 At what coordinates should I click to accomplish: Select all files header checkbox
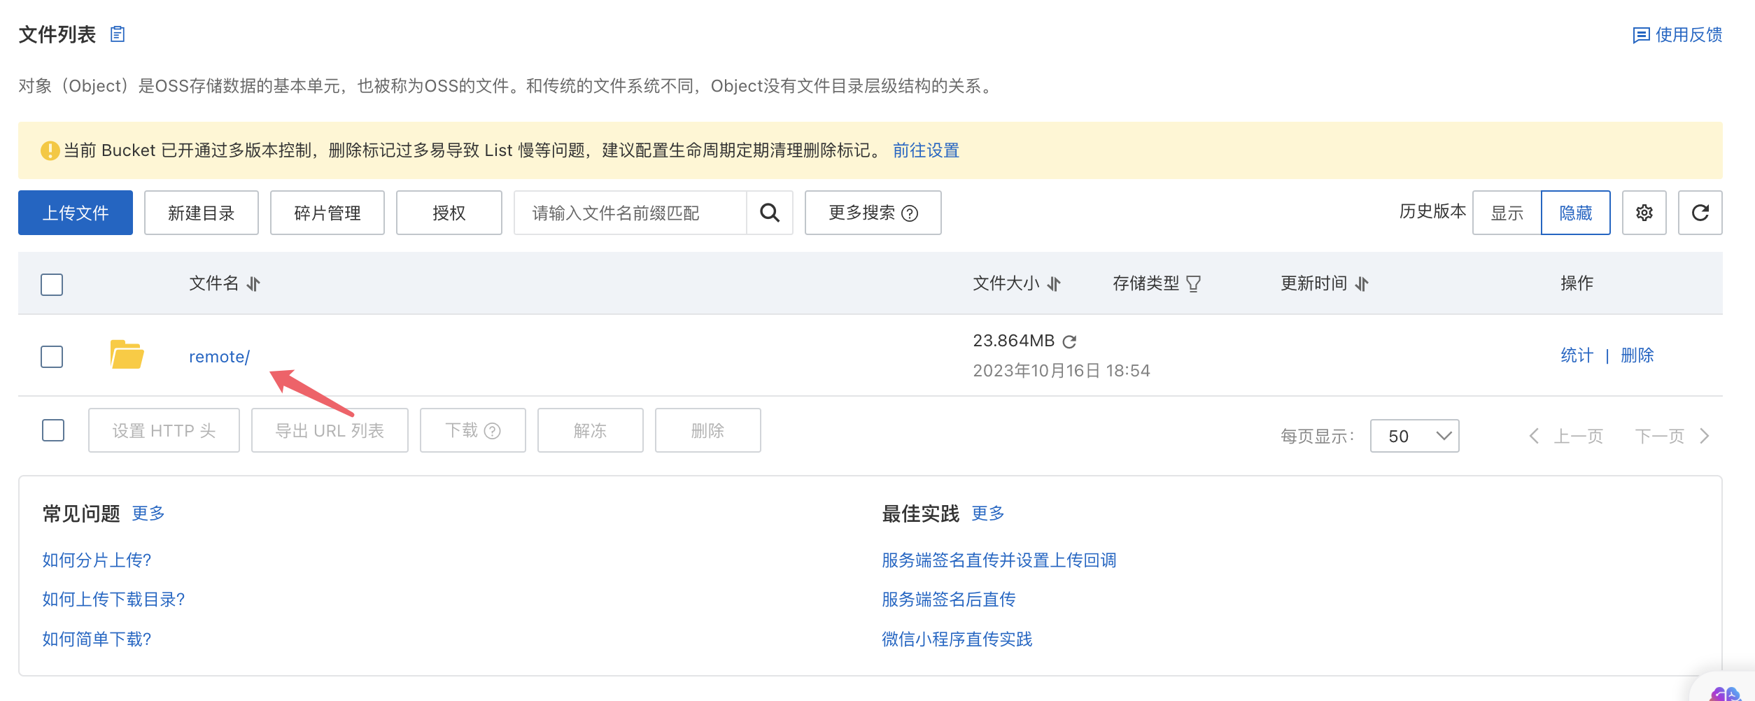pos(52,284)
